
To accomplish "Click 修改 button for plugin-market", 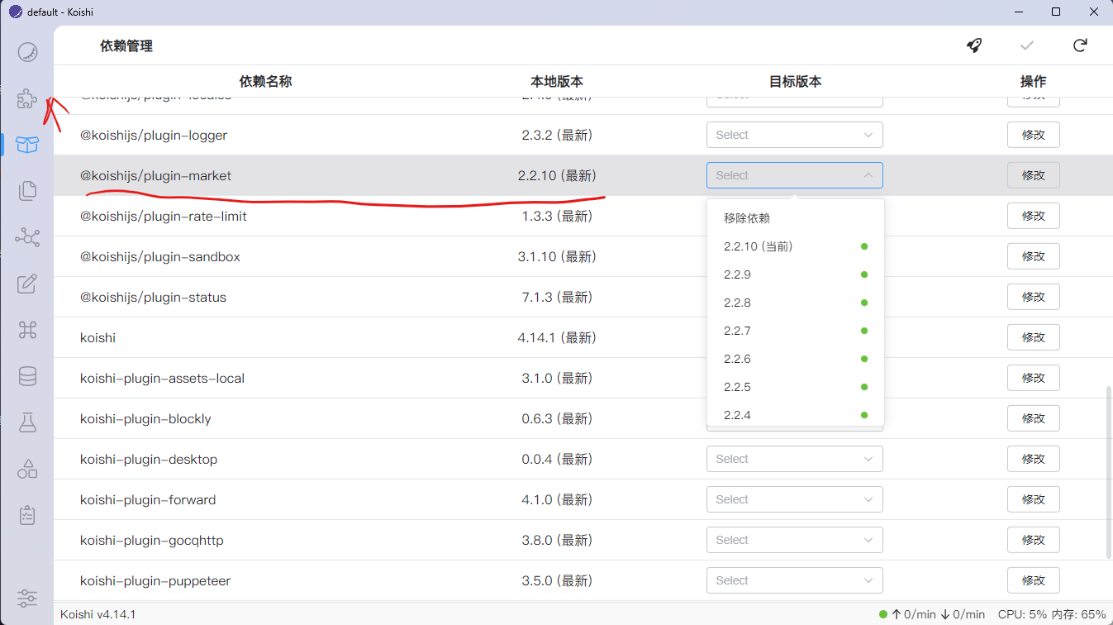I will [x=1033, y=175].
